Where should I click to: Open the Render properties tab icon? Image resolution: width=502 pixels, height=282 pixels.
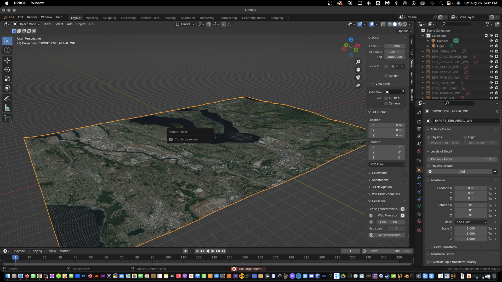(419, 122)
